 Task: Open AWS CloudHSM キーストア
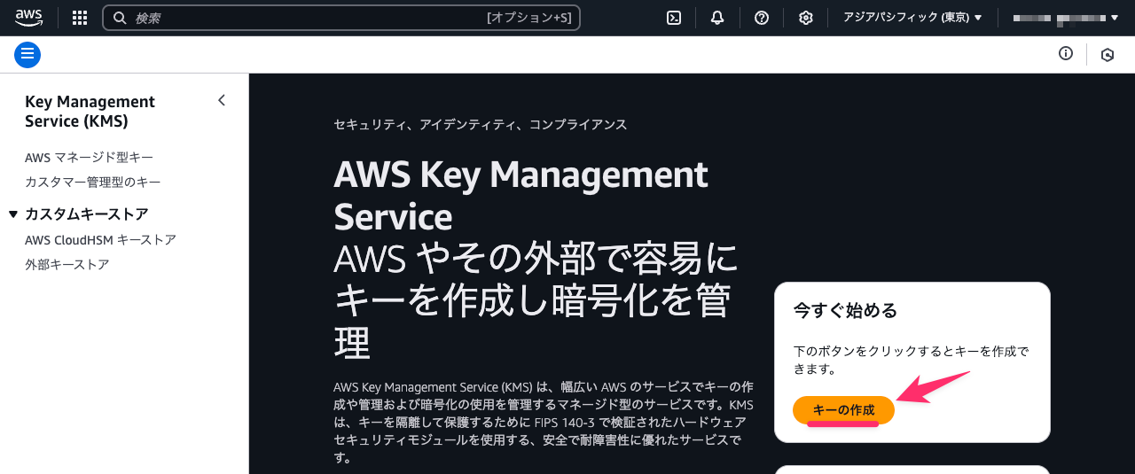tap(101, 240)
